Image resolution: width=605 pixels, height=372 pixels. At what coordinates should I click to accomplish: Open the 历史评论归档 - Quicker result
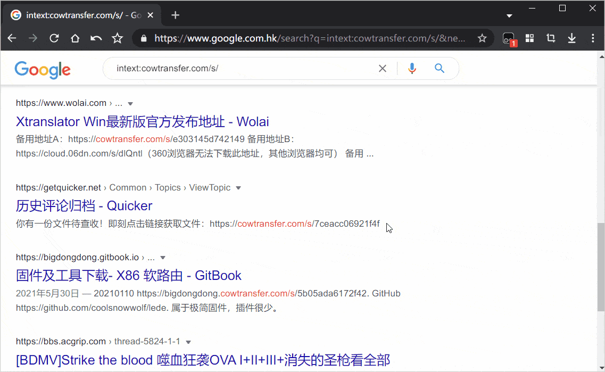tap(84, 205)
